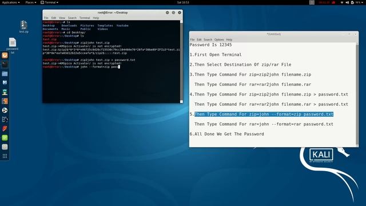Click the terminal command prompt line
Image resolution: width=366 pixels, height=206 pixels.
(81, 67)
